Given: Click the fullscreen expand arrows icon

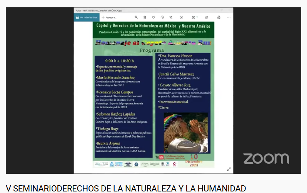Looking at the screenshot, I should pyautogui.click(x=229, y=169).
